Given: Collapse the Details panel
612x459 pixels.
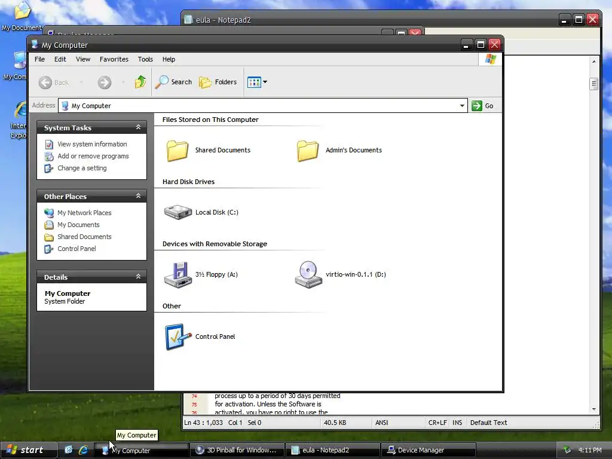Looking at the screenshot, I should [x=138, y=276].
